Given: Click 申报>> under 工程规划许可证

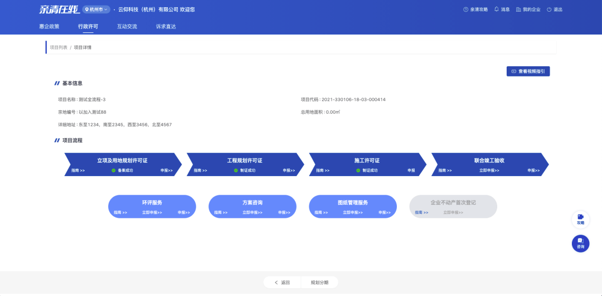Looking at the screenshot, I should 289,170.
